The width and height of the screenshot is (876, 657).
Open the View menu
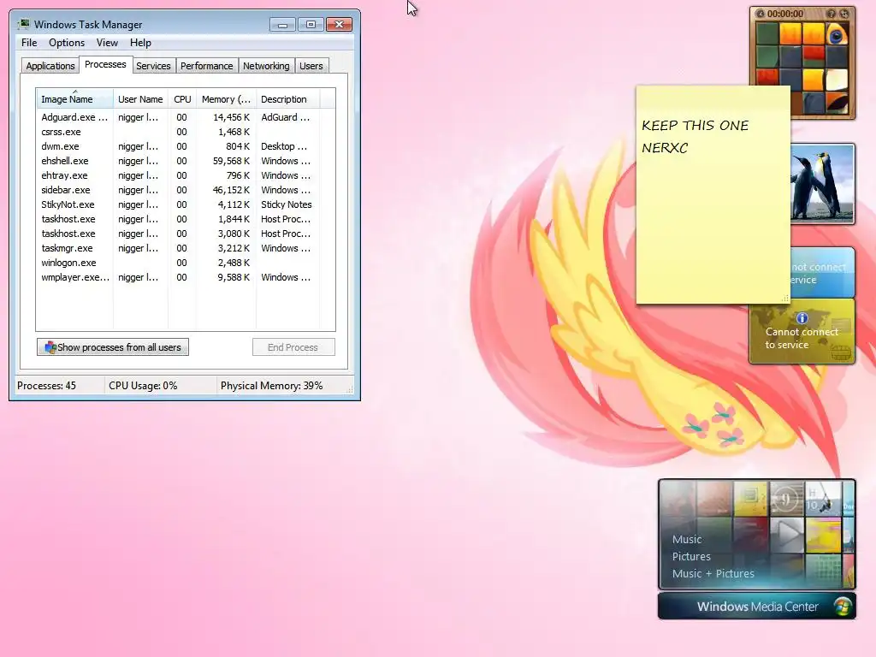[x=107, y=43]
